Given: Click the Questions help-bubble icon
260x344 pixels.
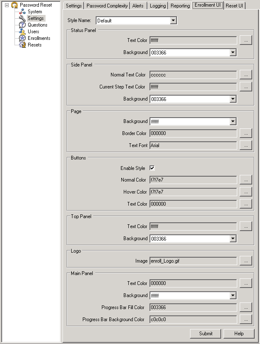Looking at the screenshot, I should tap(22, 25).
